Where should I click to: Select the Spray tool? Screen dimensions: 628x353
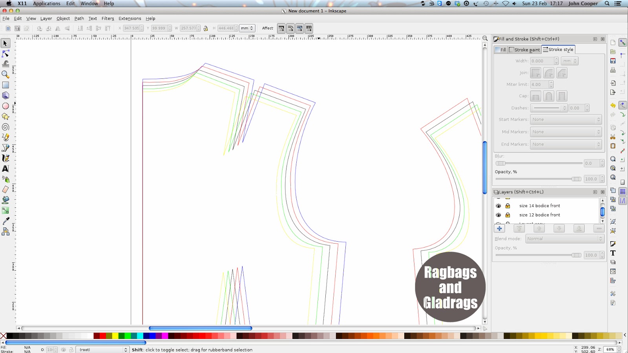(x=5, y=179)
